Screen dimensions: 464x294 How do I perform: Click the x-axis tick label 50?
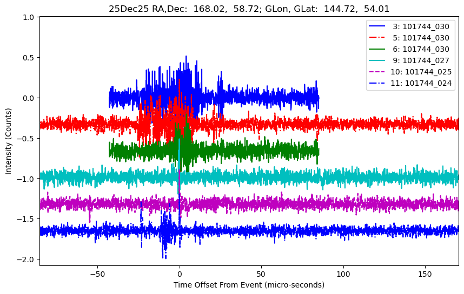pos(261,274)
